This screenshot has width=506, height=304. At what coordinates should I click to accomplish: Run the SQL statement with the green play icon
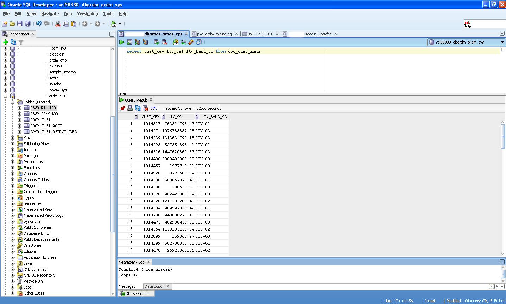click(122, 42)
